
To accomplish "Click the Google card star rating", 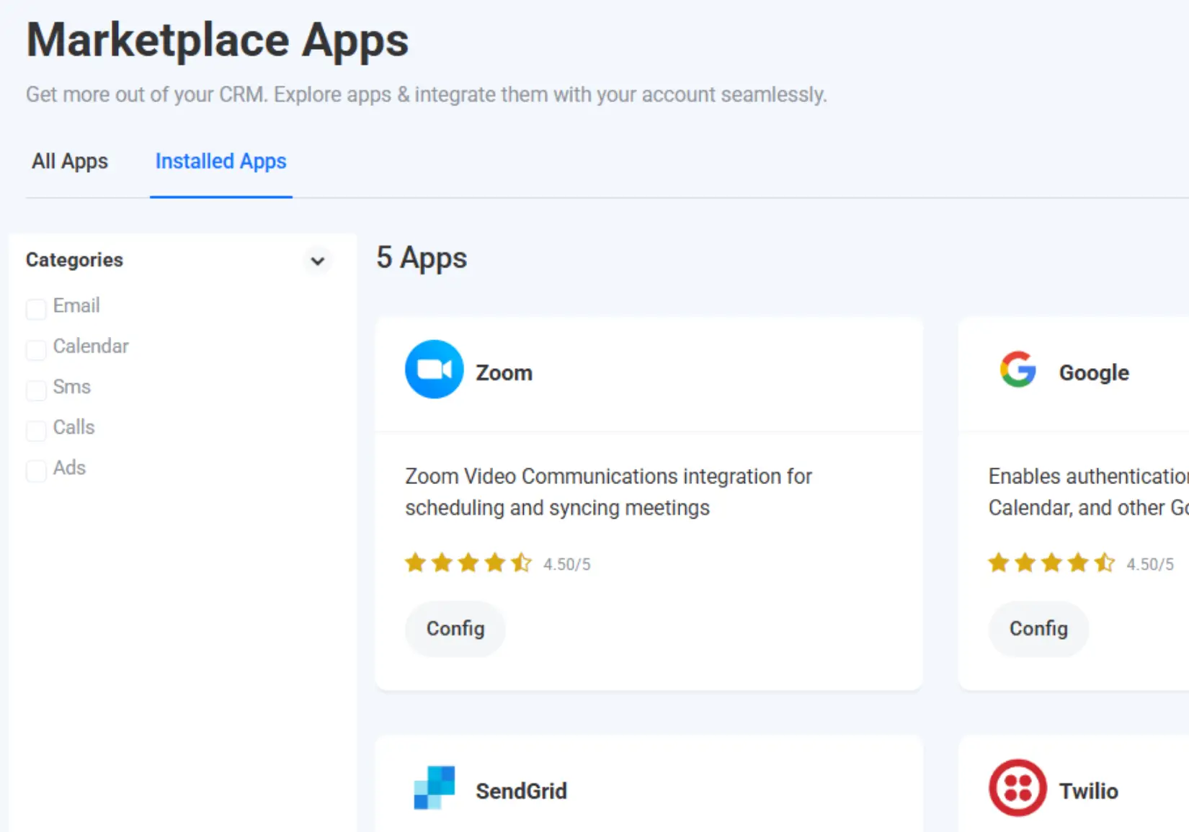I will click(1051, 563).
